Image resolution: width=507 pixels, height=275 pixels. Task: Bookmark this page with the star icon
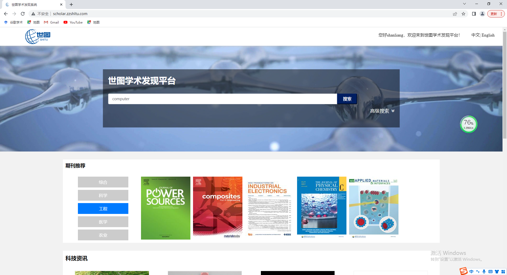point(463,14)
